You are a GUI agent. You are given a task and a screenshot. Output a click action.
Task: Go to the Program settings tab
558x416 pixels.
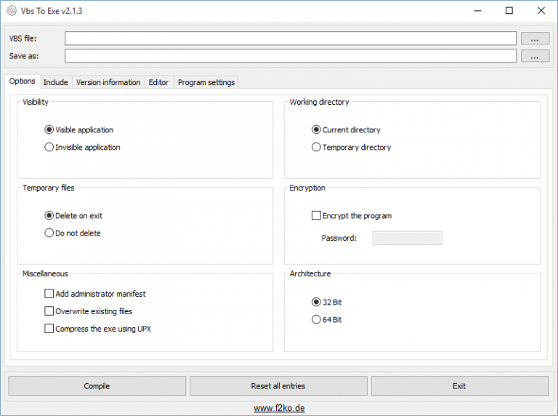coord(206,82)
